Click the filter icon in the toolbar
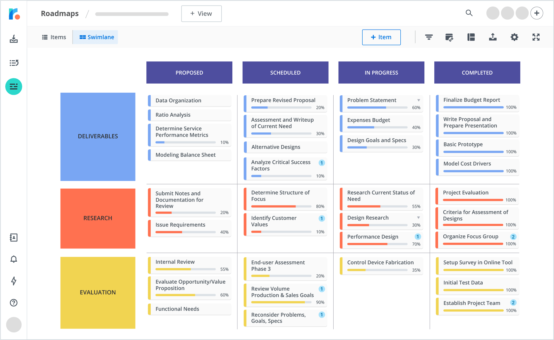554x340 pixels. tap(429, 37)
